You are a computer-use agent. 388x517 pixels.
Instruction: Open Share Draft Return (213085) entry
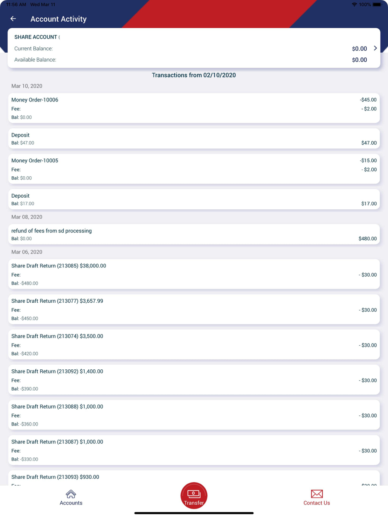tap(194, 274)
